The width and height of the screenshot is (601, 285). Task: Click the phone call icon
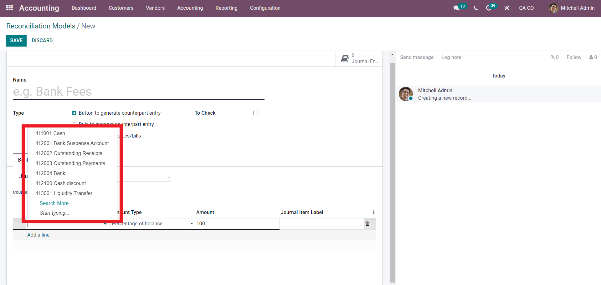(475, 8)
